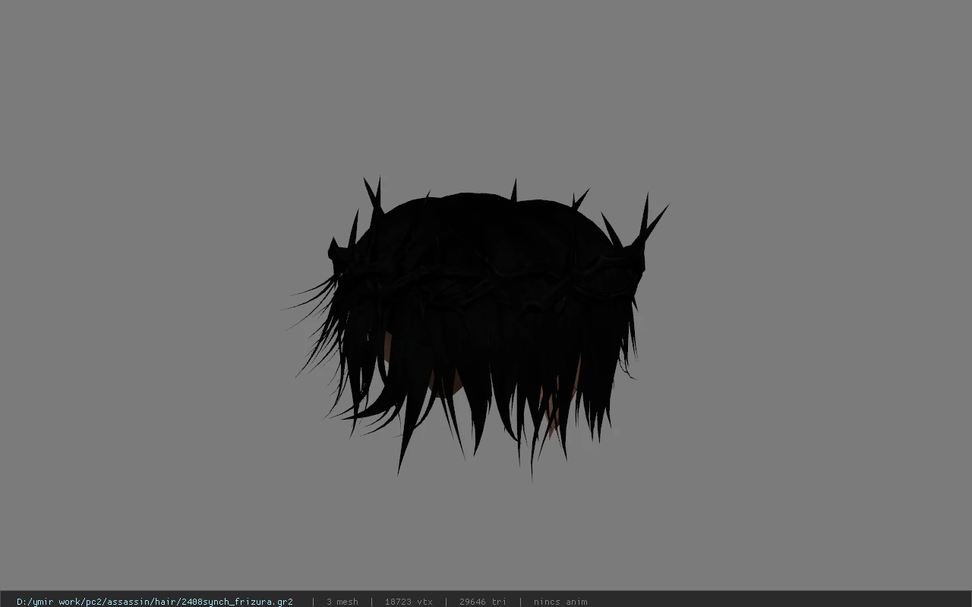Screen dimensions: 972x607
Task: Click the '29646 tri' triangle count
Action: pyautogui.click(x=483, y=602)
